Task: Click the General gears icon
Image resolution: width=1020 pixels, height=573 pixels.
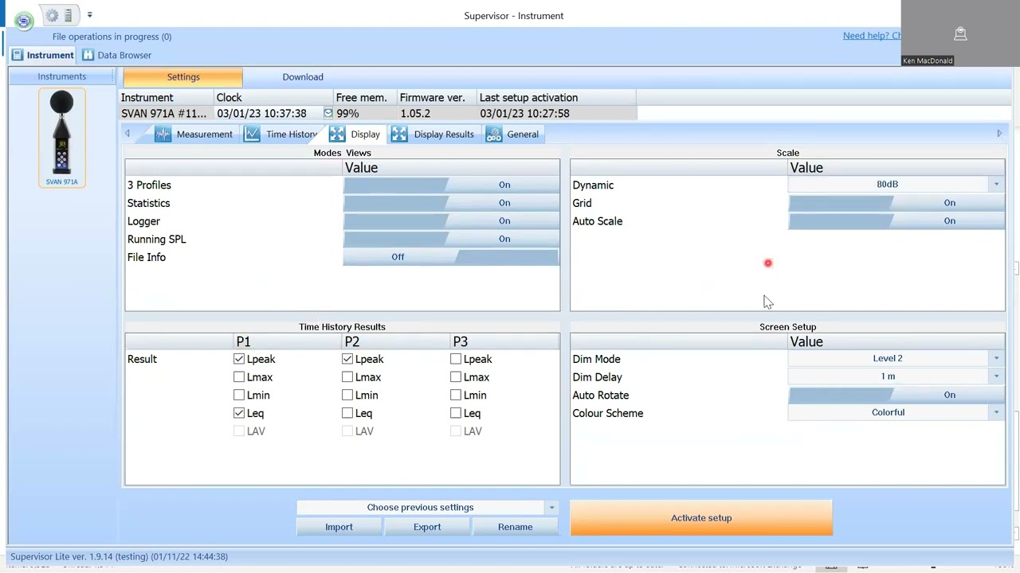Action: (494, 134)
